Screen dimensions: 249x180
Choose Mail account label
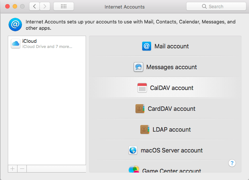pos(172,46)
